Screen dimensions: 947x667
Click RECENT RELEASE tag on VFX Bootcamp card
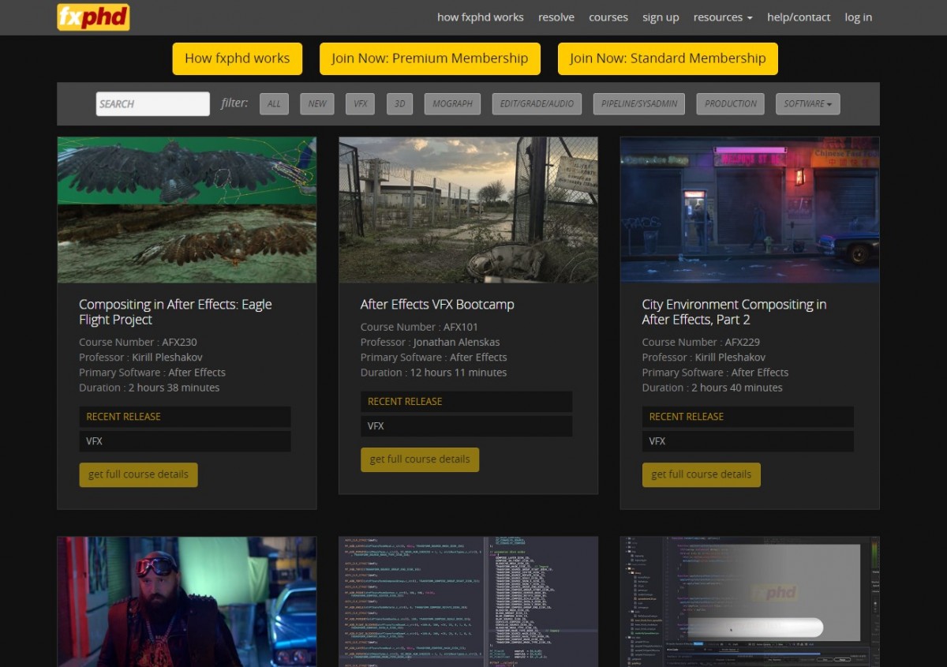click(466, 402)
